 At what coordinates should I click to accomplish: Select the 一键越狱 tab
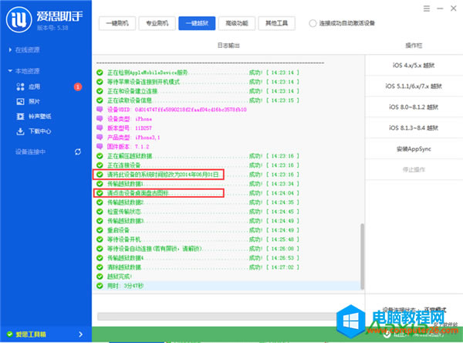[x=197, y=23]
